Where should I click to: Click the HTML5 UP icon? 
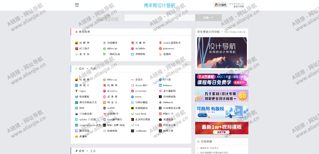160,114
